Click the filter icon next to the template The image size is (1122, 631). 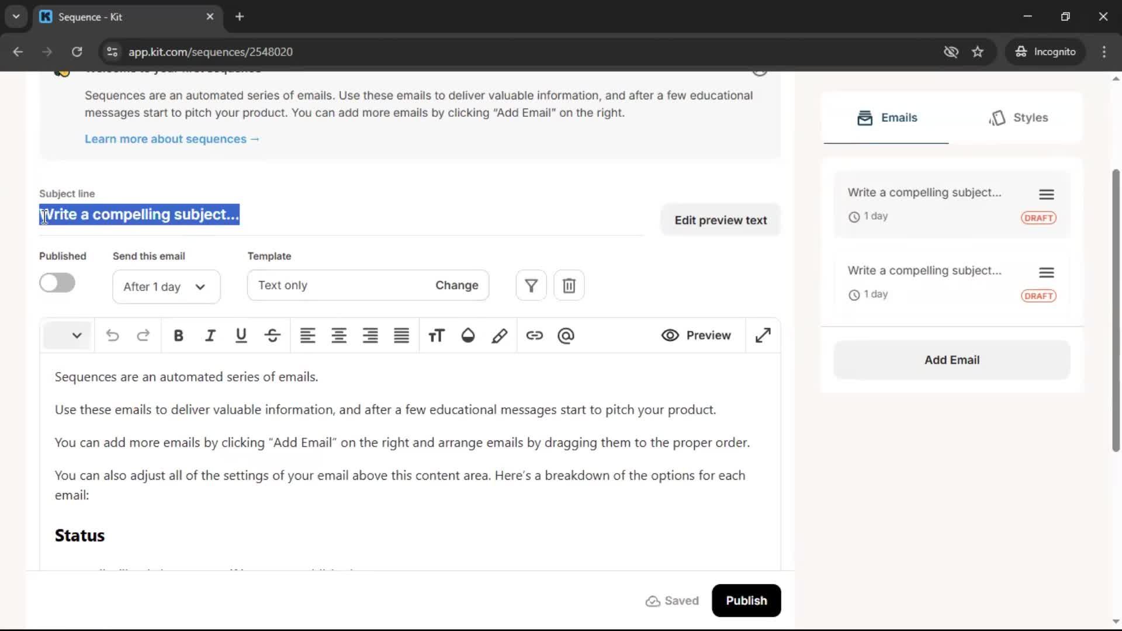(530, 285)
